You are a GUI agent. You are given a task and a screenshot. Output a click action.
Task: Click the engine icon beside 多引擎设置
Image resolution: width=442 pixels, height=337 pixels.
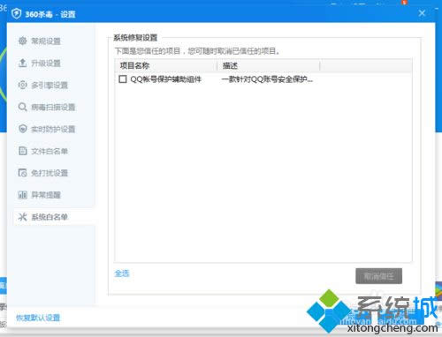coord(23,85)
